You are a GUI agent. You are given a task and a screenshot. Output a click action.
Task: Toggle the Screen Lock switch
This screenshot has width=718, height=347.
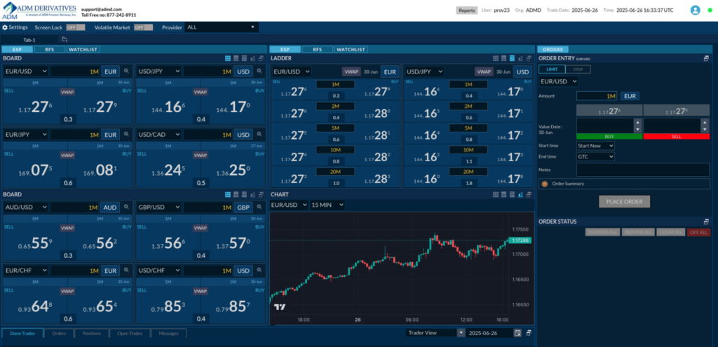click(x=75, y=27)
